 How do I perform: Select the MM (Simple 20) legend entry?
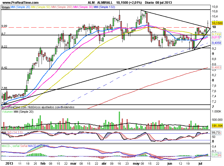pyautogui.click(x=20, y=7)
